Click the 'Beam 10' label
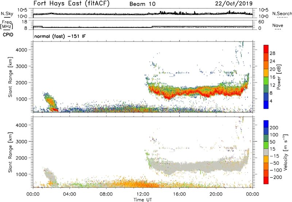 pos(142,4)
